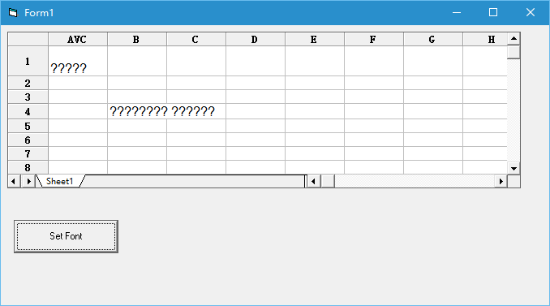The height and width of the screenshot is (306, 550).
Task: Click the Set Font button
Action: tap(66, 236)
